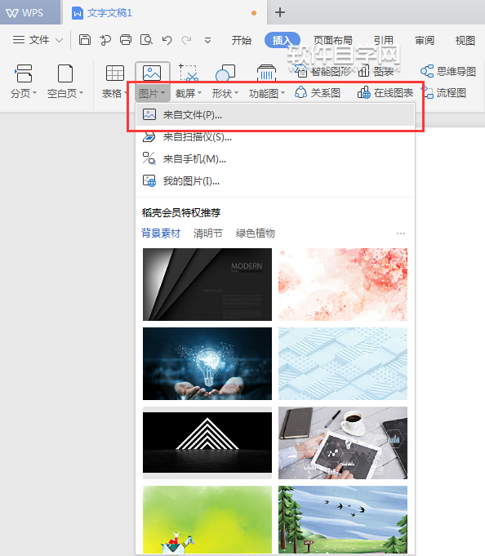Insert a 思维导图 mind map
This screenshot has width=485, height=556.
448,71
